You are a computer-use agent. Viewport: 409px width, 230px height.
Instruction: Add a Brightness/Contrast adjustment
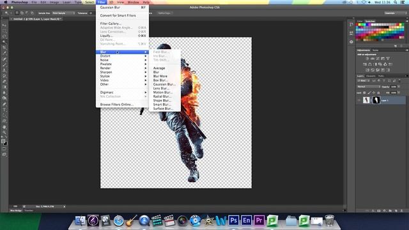[367, 59]
